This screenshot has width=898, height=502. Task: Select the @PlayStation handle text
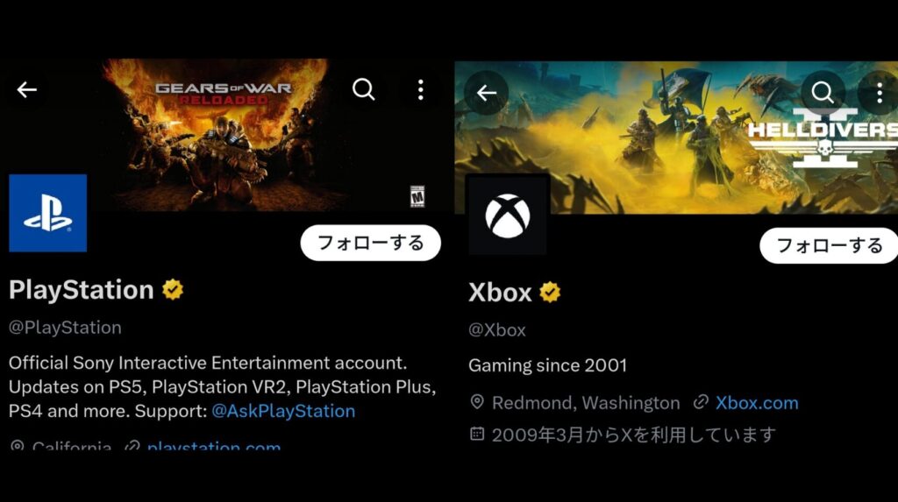pyautogui.click(x=65, y=328)
